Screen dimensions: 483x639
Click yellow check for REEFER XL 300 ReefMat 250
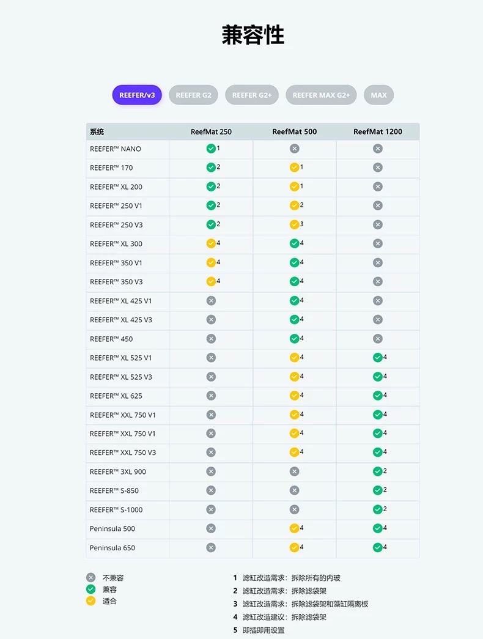(x=211, y=243)
